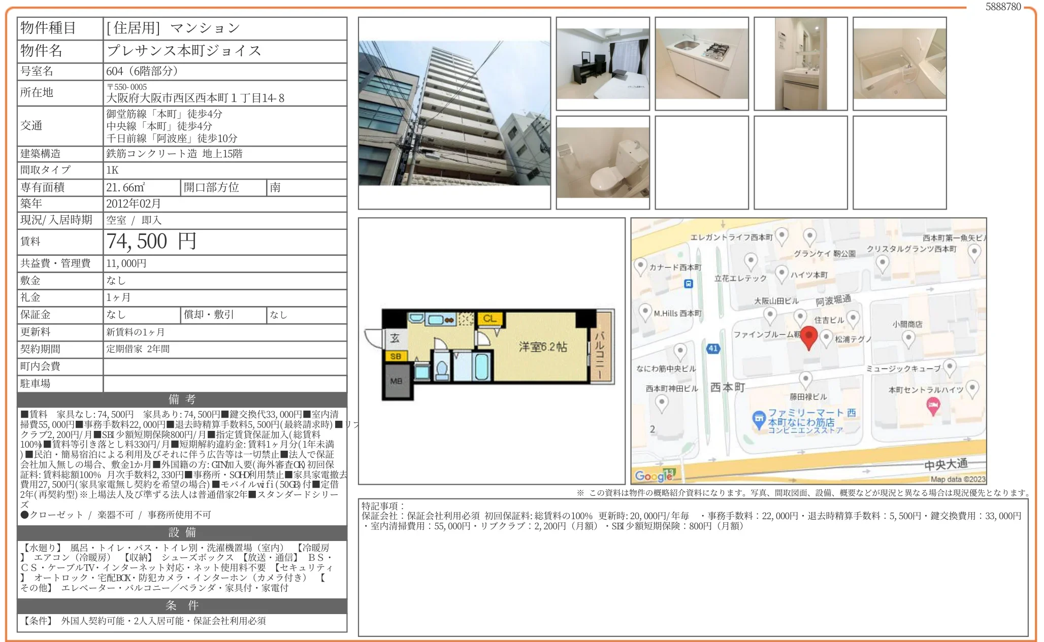Open the building exterior photo

click(x=454, y=113)
